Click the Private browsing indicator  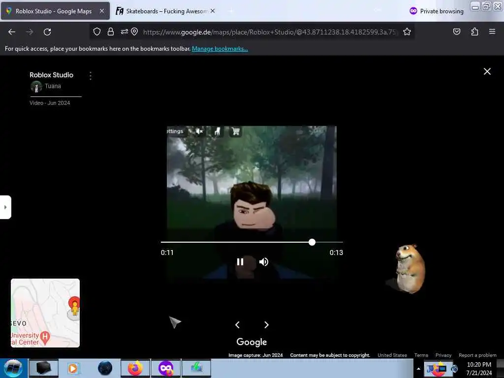[x=437, y=11]
